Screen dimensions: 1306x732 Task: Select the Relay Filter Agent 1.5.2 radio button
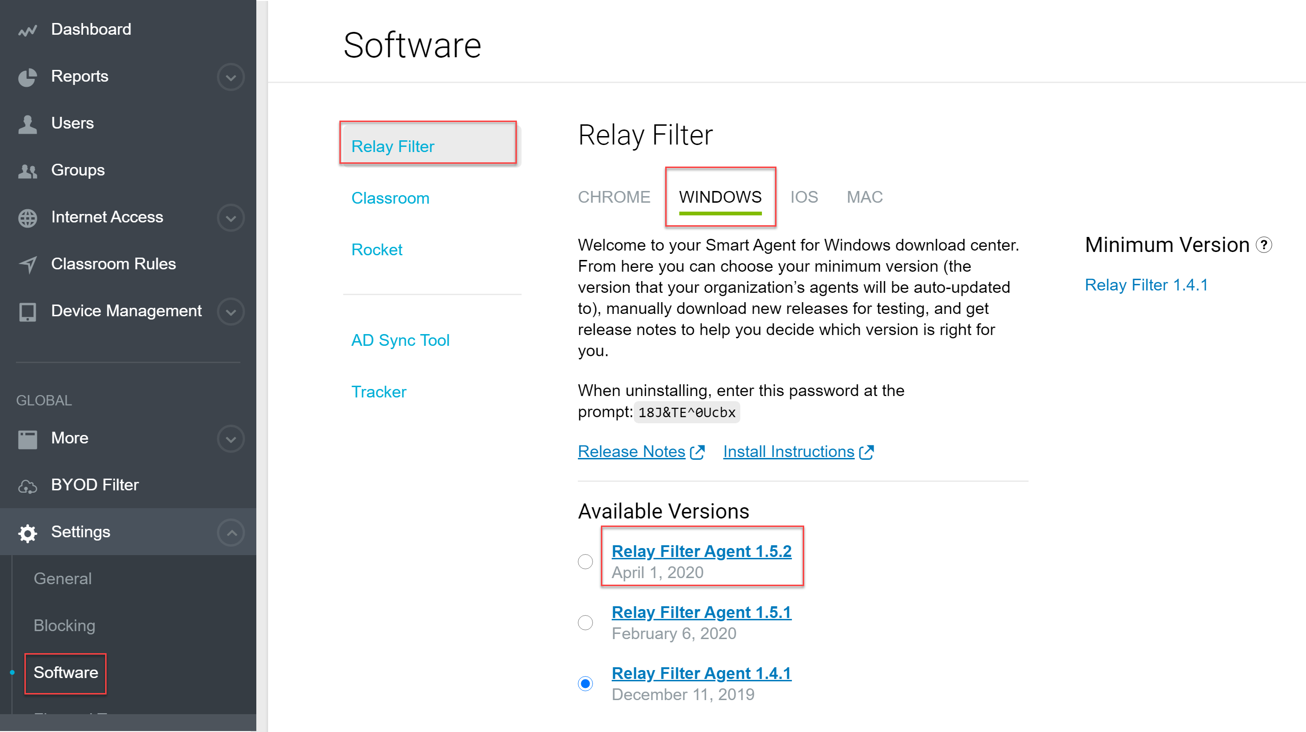point(585,562)
